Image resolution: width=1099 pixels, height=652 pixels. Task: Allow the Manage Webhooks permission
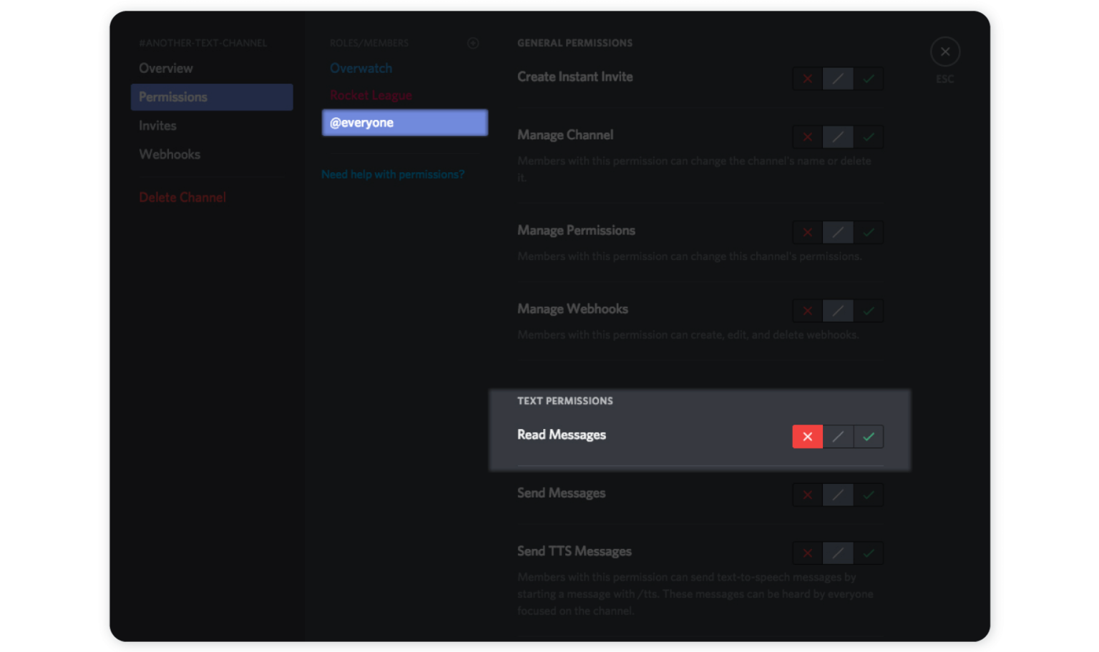[x=869, y=310]
